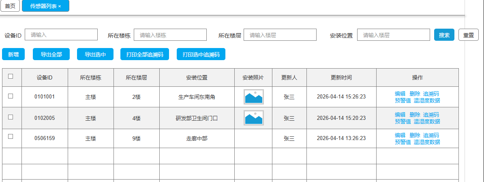Check the row for device 0102005
This screenshot has height=182, width=484.
[x=11, y=117]
